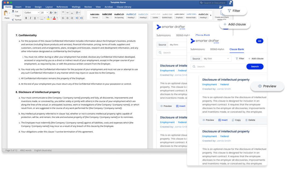This screenshot has height=169, width=287.
Task: Switch to the Clause Bank tab
Action: pyautogui.click(x=236, y=49)
